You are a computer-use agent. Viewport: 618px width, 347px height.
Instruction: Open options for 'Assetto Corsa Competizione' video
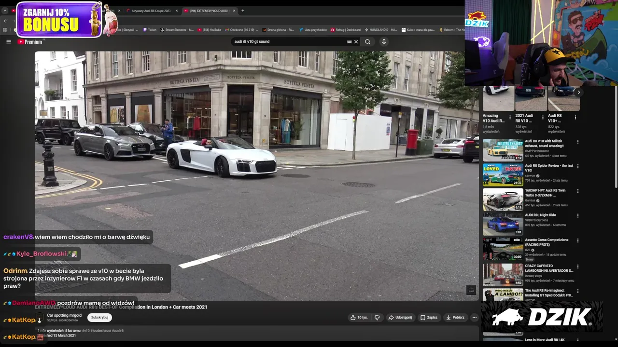[577, 240]
